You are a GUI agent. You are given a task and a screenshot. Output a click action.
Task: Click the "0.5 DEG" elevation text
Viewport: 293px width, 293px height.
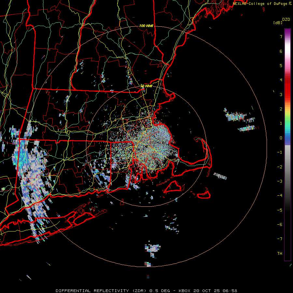pos(160,291)
